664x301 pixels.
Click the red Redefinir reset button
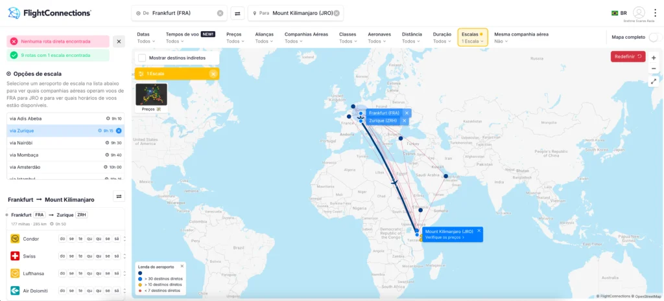(628, 56)
